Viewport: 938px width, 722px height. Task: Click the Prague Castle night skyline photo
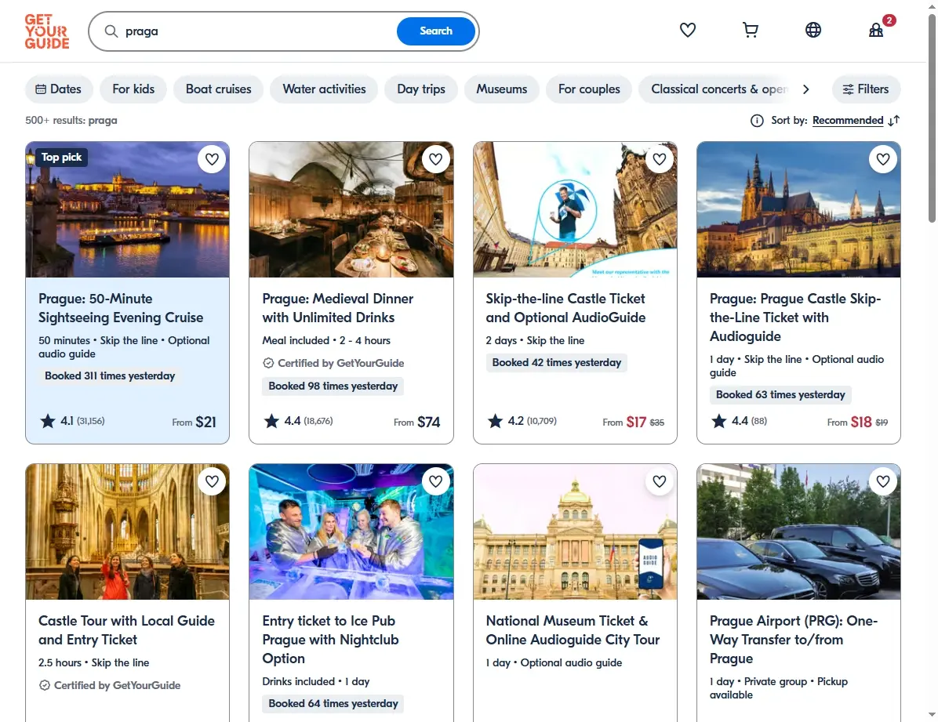(798, 209)
